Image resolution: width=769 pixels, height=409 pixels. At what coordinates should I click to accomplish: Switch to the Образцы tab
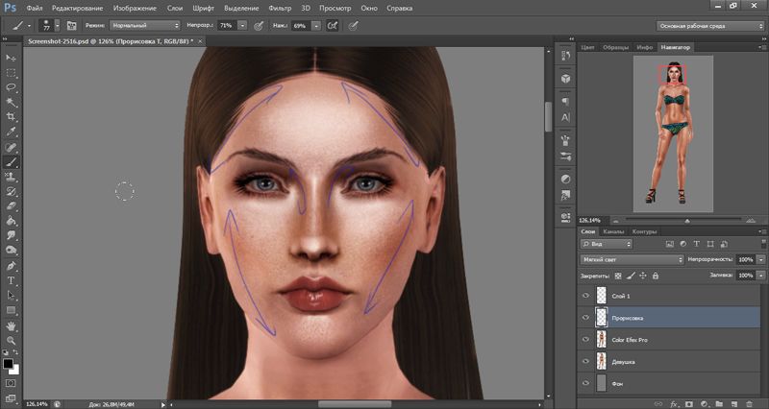pyautogui.click(x=615, y=47)
